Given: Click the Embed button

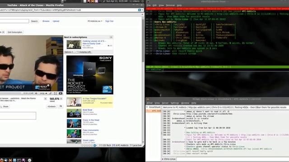Looking at the screenshot, I should point(51,106).
